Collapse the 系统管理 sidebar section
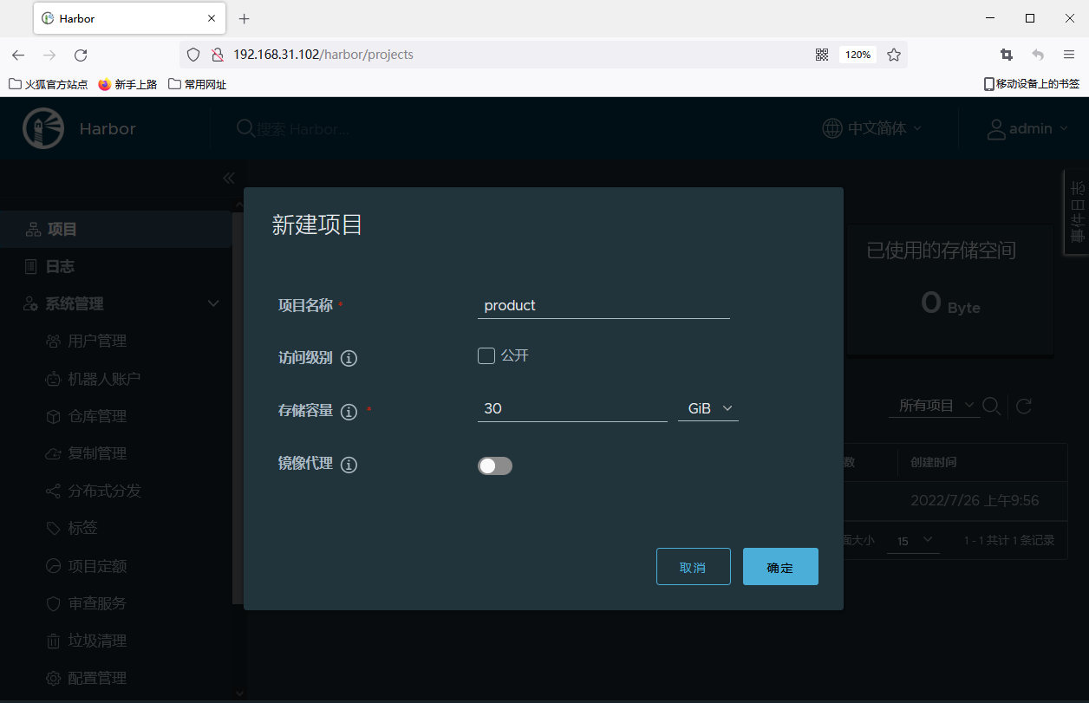Viewport: 1089px width, 703px height. click(x=213, y=303)
